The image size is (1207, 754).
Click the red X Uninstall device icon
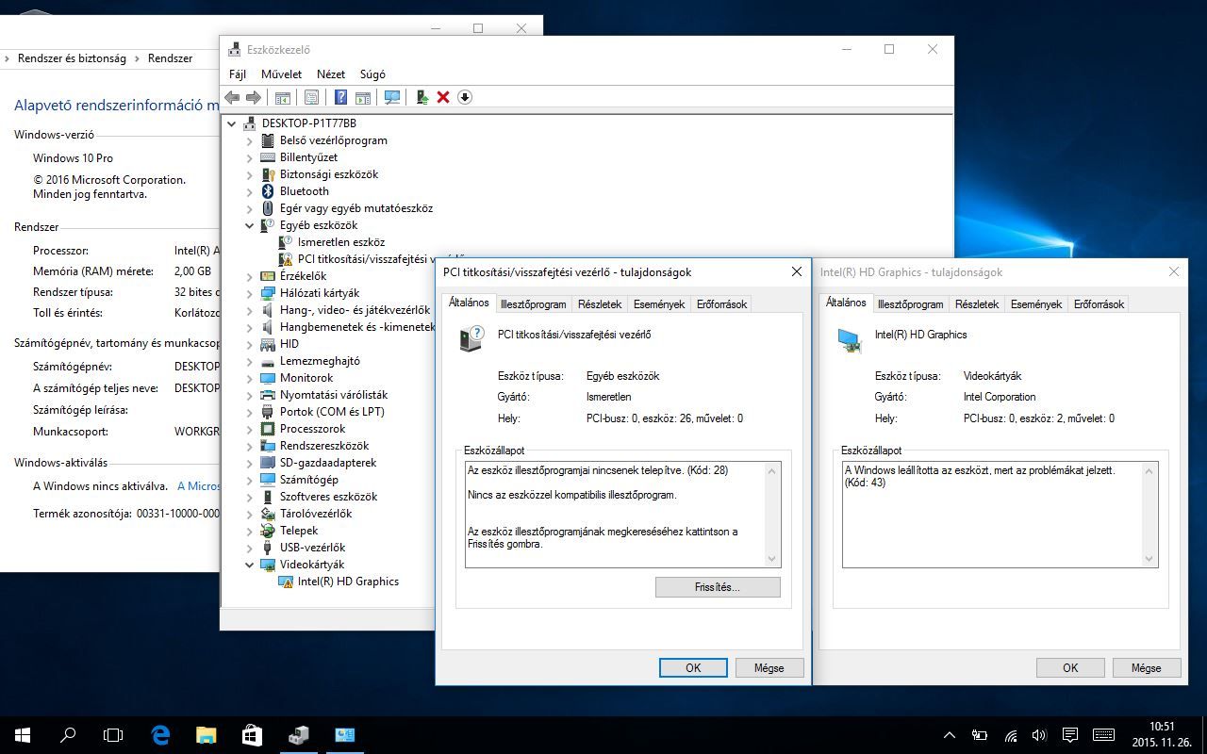click(x=443, y=97)
